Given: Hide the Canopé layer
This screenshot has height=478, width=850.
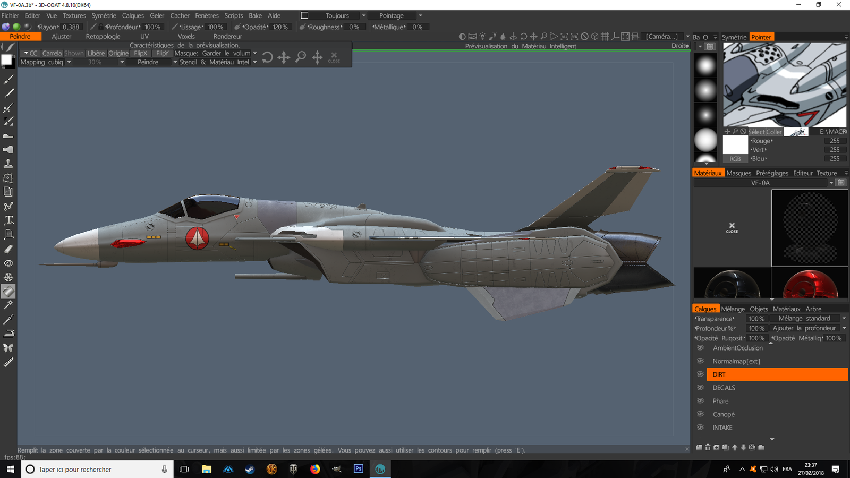Looking at the screenshot, I should pyautogui.click(x=700, y=414).
